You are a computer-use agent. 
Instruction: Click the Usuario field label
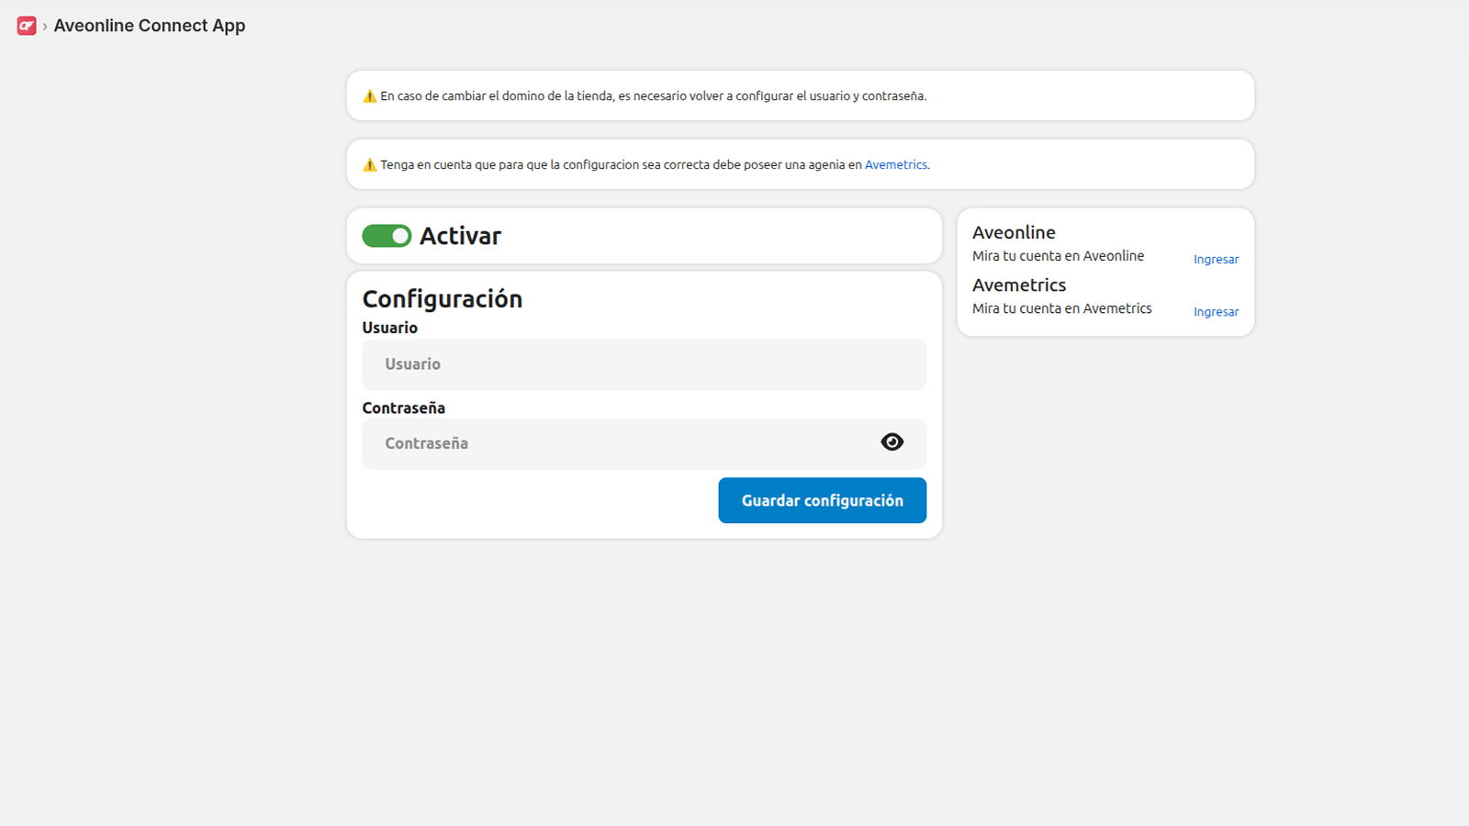coord(390,328)
